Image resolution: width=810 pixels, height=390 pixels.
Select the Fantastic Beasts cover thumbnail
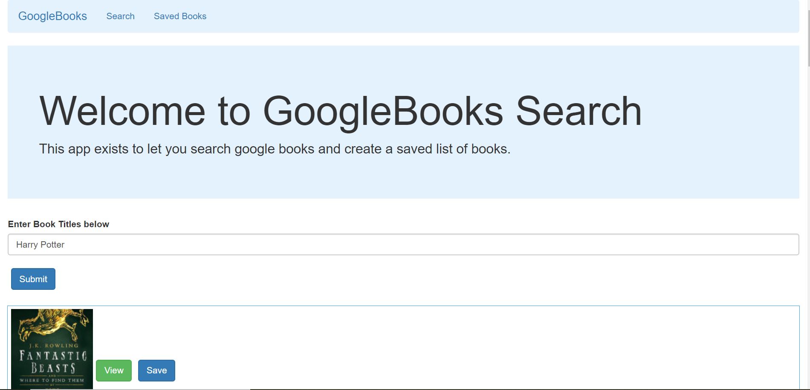coord(52,349)
